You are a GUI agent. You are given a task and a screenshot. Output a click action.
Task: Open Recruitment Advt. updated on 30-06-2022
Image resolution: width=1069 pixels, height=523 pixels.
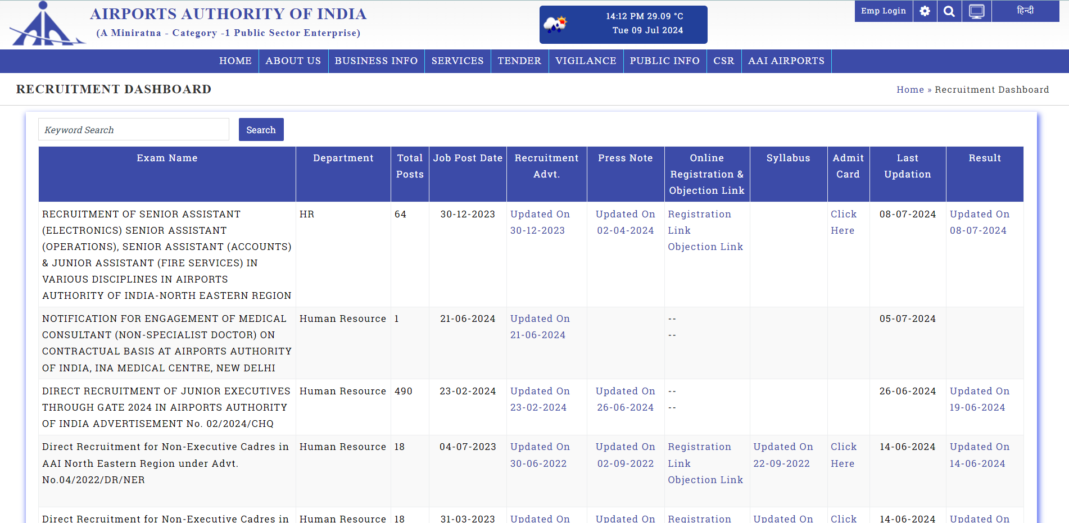(540, 455)
